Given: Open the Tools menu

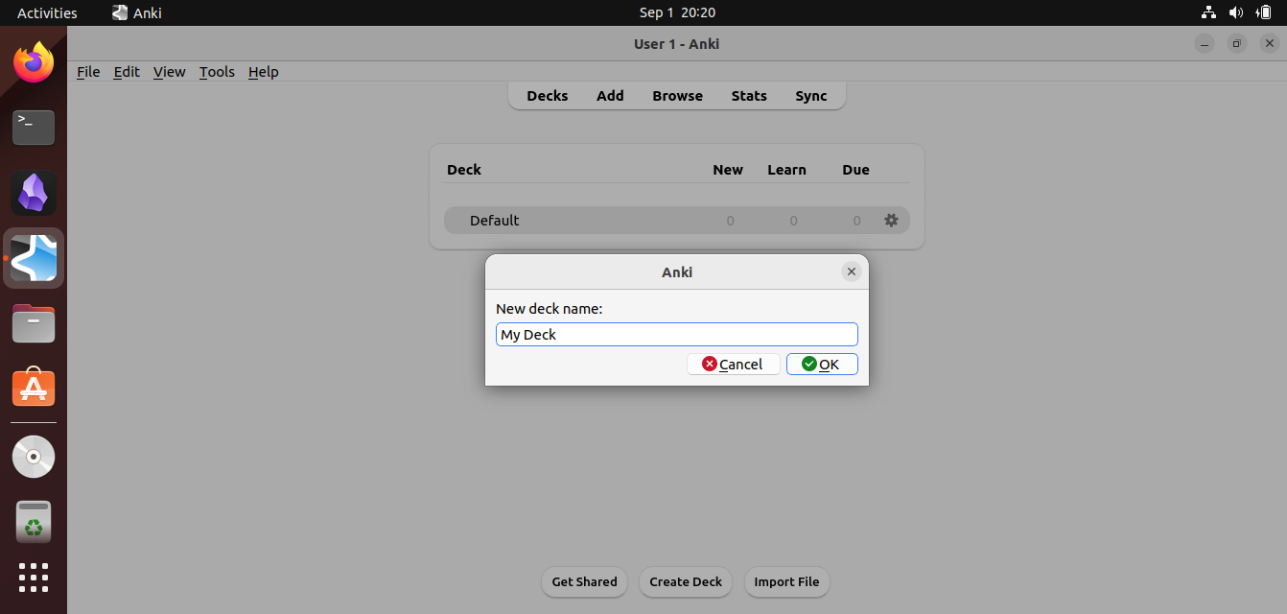Looking at the screenshot, I should pos(216,71).
